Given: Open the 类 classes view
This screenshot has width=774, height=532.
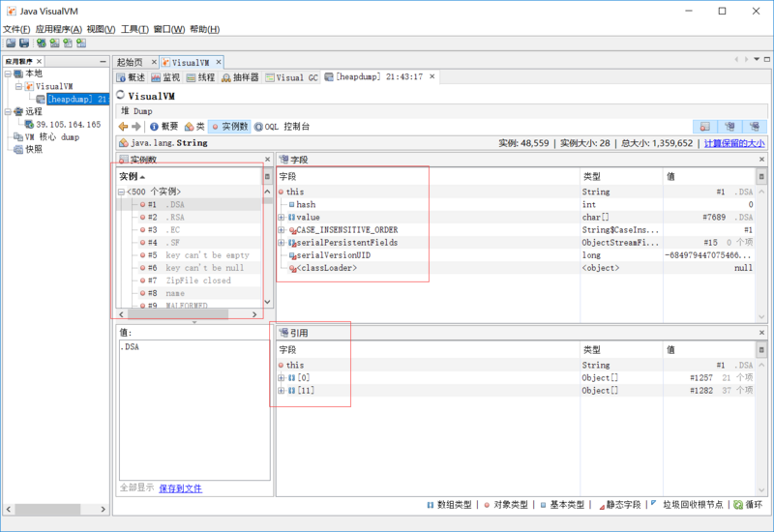Looking at the screenshot, I should (x=194, y=127).
